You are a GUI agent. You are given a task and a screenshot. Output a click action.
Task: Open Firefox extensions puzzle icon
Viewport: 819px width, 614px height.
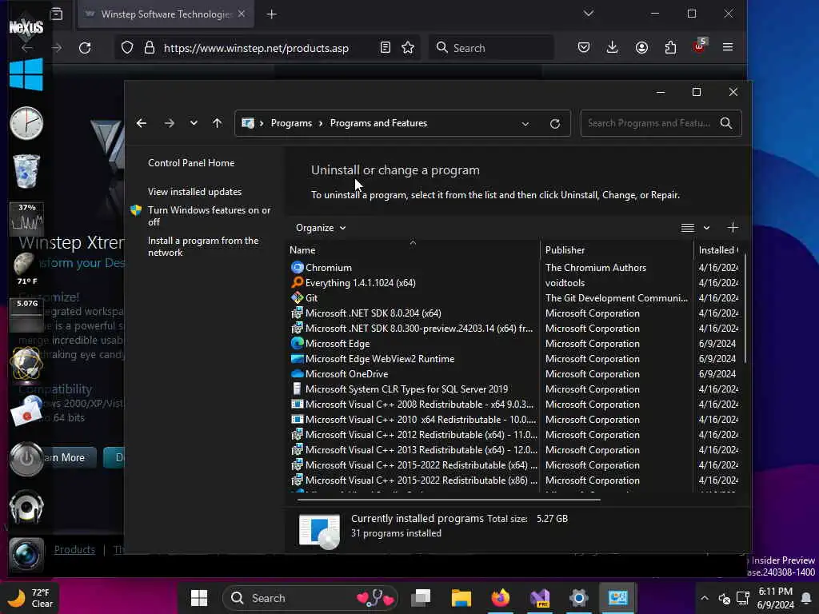tap(671, 47)
